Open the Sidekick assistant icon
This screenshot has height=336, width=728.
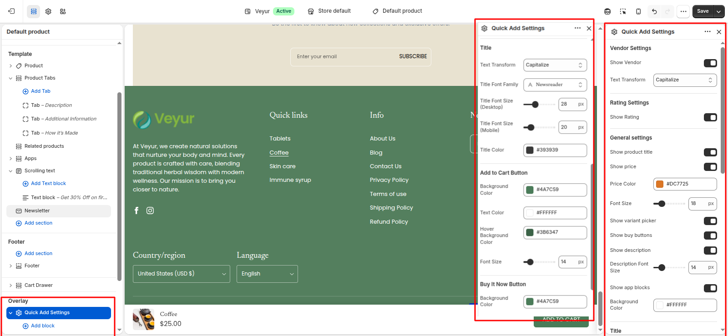(607, 11)
